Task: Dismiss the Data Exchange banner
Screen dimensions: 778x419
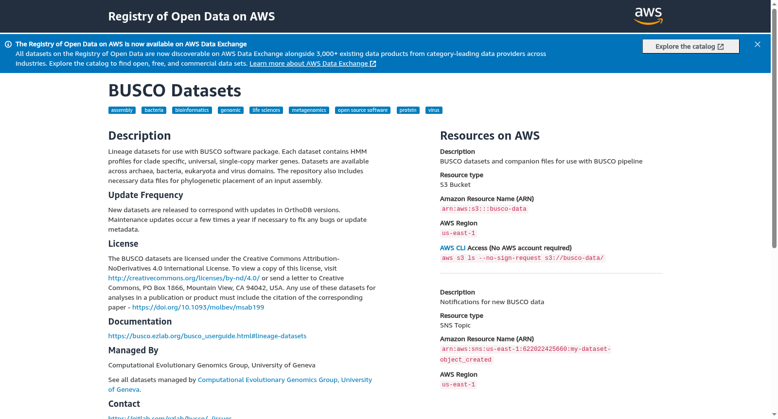Action: coord(758,44)
